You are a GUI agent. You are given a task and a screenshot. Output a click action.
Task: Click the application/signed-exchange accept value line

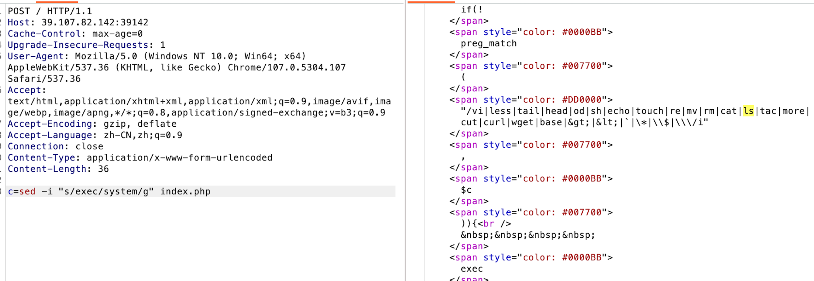pyautogui.click(x=197, y=112)
